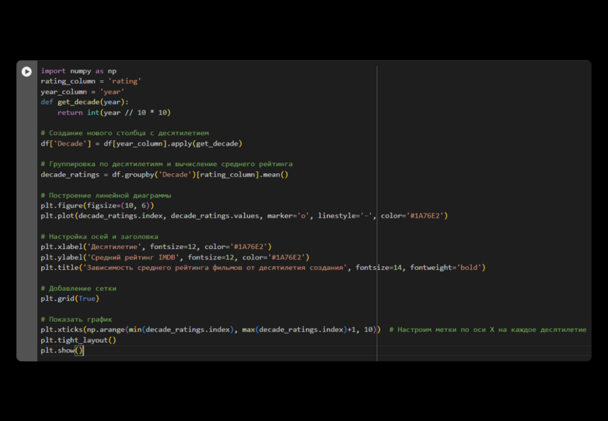Click the plt.title line with fontweight='bold'
Image resolution: width=608 pixels, height=421 pixels.
pos(262,268)
